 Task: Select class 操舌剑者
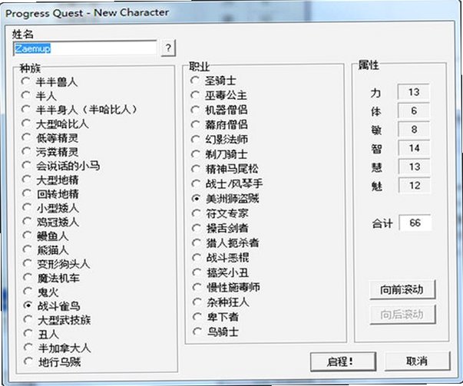coord(220,228)
